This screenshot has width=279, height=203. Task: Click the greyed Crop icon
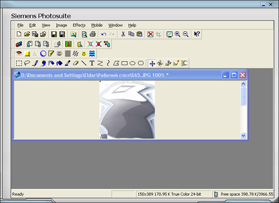(158, 34)
